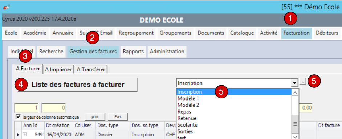Expand row 549 with the plus icon
Viewport: 342px width, 139px height.
pyautogui.click(x=25, y=135)
